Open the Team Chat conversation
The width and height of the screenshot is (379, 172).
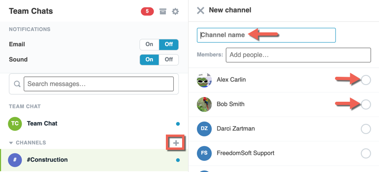click(94, 123)
